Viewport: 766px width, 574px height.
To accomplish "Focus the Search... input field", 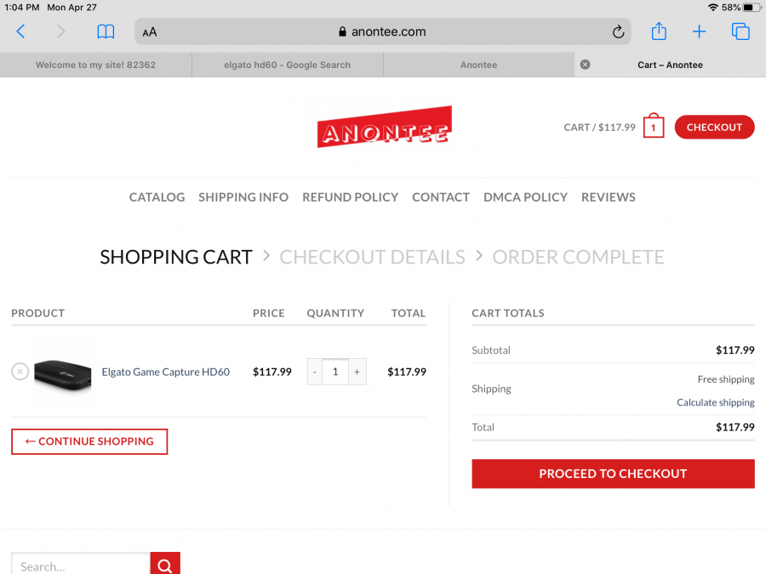I will point(81,565).
